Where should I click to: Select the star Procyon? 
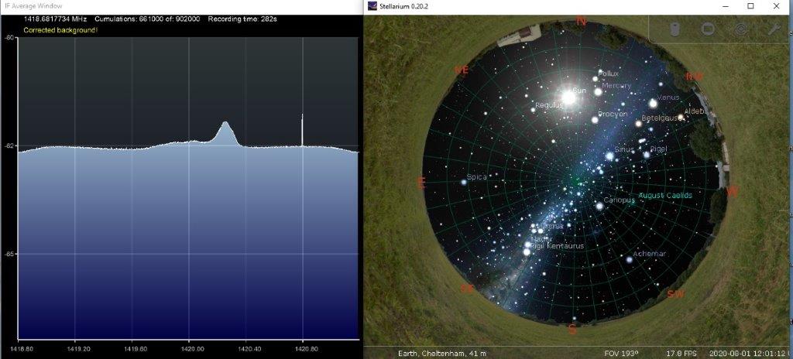click(595, 119)
